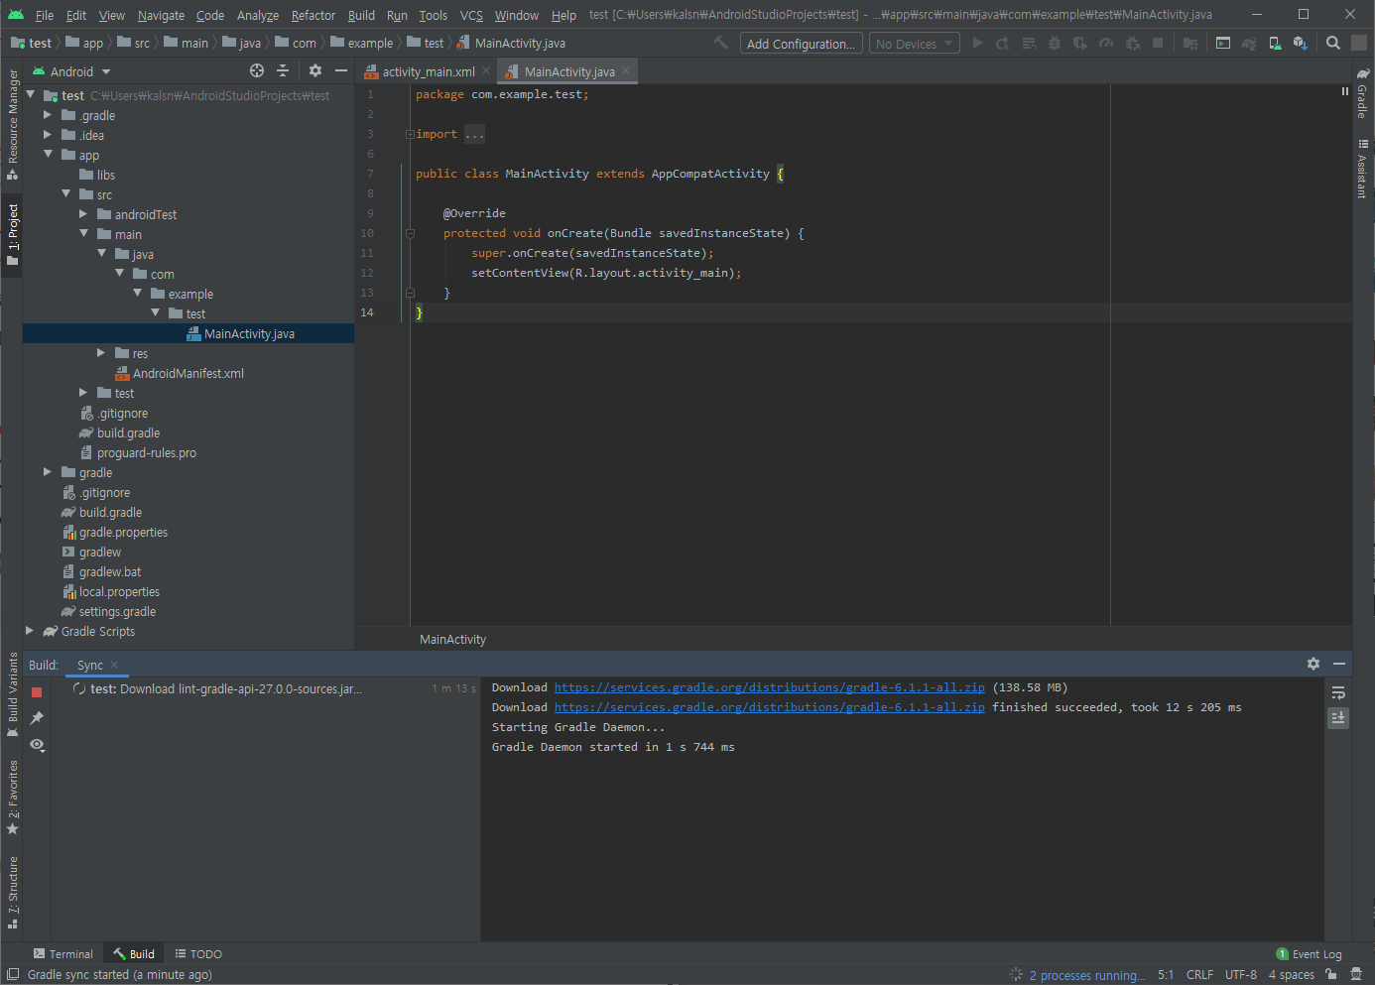Click the IDE status face icon
Screen dimensions: 1375x985
1356,974
